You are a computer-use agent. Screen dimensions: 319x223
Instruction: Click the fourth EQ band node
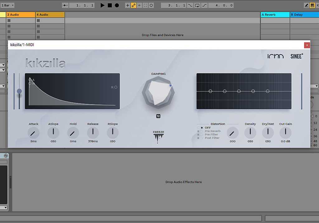pyautogui.click(x=253, y=91)
